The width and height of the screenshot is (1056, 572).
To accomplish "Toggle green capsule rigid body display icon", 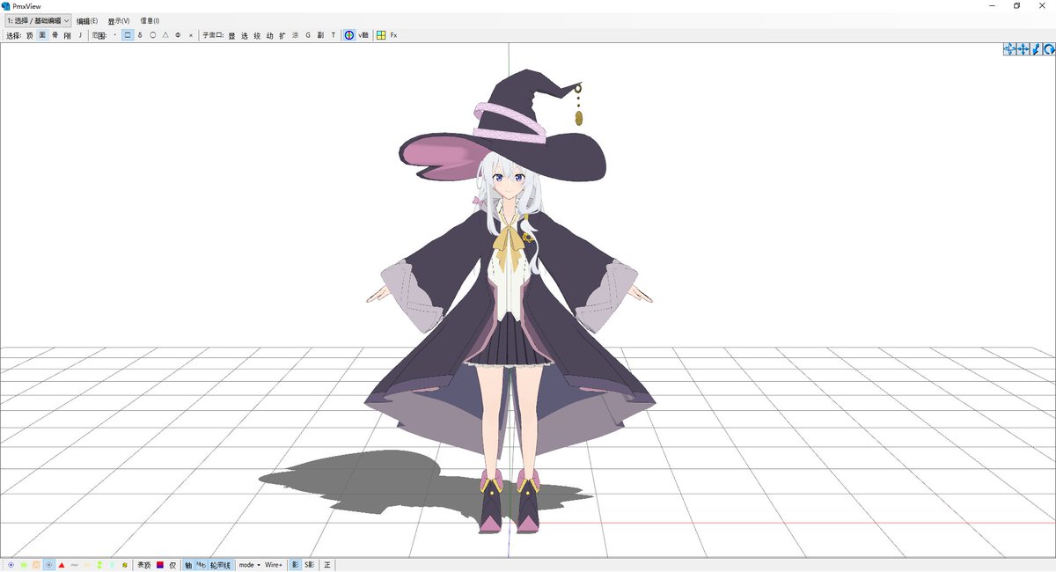I will coord(99,565).
